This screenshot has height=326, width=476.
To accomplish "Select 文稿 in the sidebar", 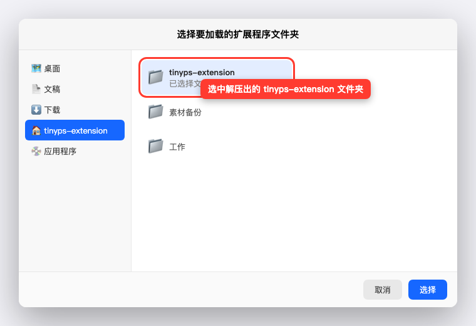I will pyautogui.click(x=75, y=89).
